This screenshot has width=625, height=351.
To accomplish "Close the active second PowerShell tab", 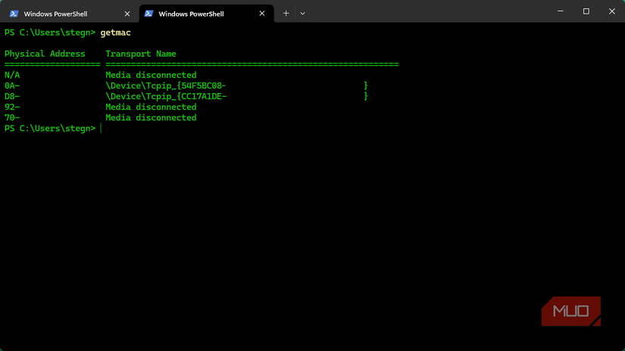I will [262, 14].
